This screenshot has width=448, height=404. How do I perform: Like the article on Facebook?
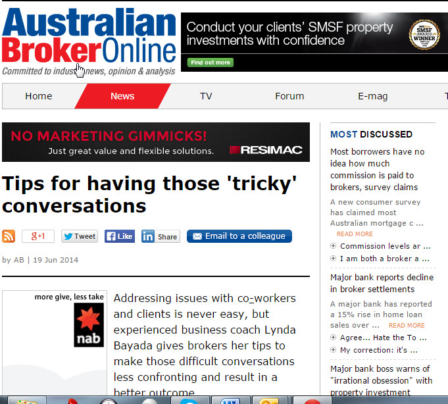click(120, 236)
